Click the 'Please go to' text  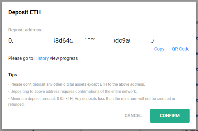pos(21,59)
